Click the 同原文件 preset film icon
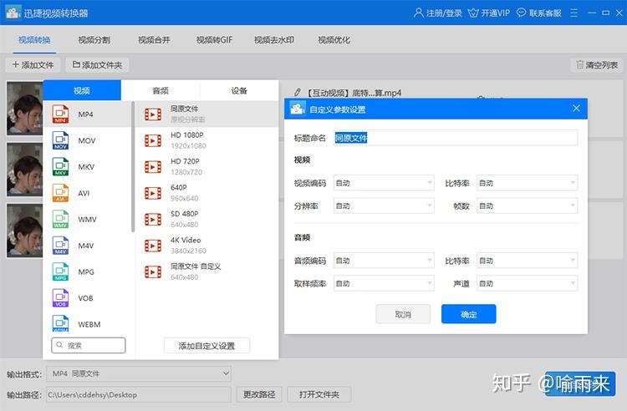The width and height of the screenshot is (627, 411). click(x=153, y=114)
